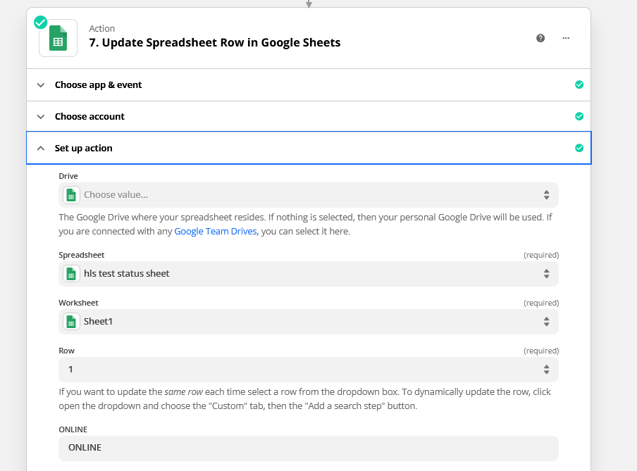This screenshot has height=471, width=637.
Task: Click the Choose app & event status checkmark
Action: coord(579,84)
